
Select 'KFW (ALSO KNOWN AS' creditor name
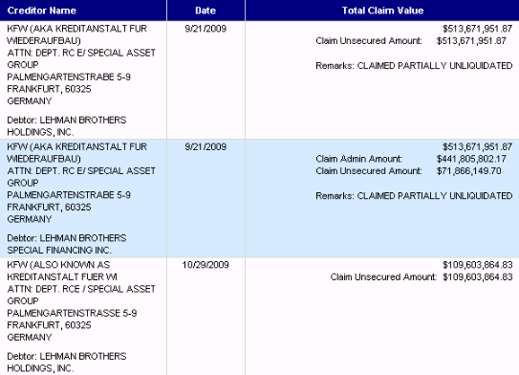pyautogui.click(x=58, y=265)
